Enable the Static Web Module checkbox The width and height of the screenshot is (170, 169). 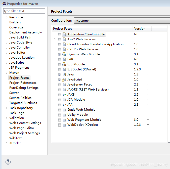tap(59, 110)
